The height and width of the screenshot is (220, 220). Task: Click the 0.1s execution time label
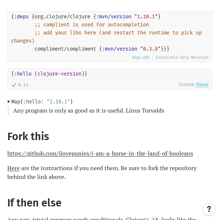click(23, 85)
